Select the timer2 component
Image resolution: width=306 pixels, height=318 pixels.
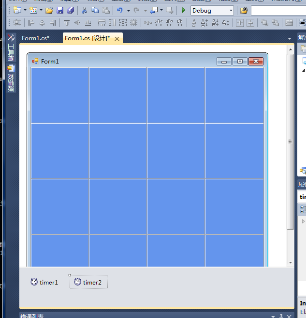[88, 282]
